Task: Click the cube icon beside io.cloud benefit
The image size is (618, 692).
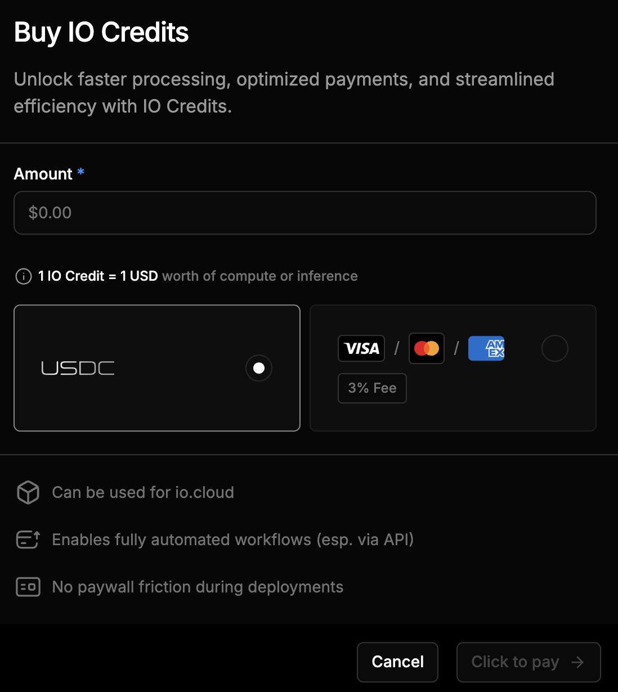Action: [x=28, y=492]
